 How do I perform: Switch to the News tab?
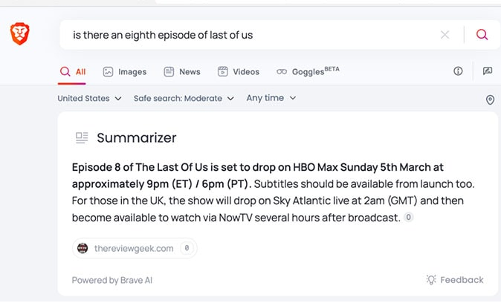(x=182, y=72)
